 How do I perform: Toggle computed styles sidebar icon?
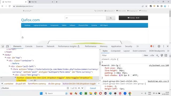pos(166,55)
